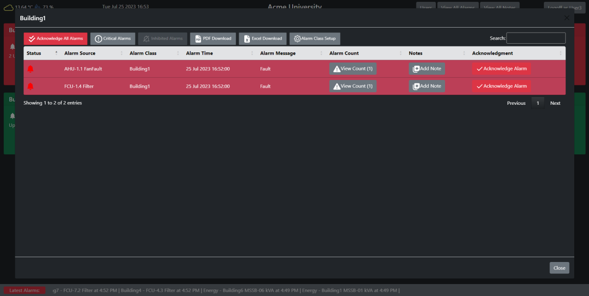
Task: Open the View All Alarms menu
Action: coord(458,7)
